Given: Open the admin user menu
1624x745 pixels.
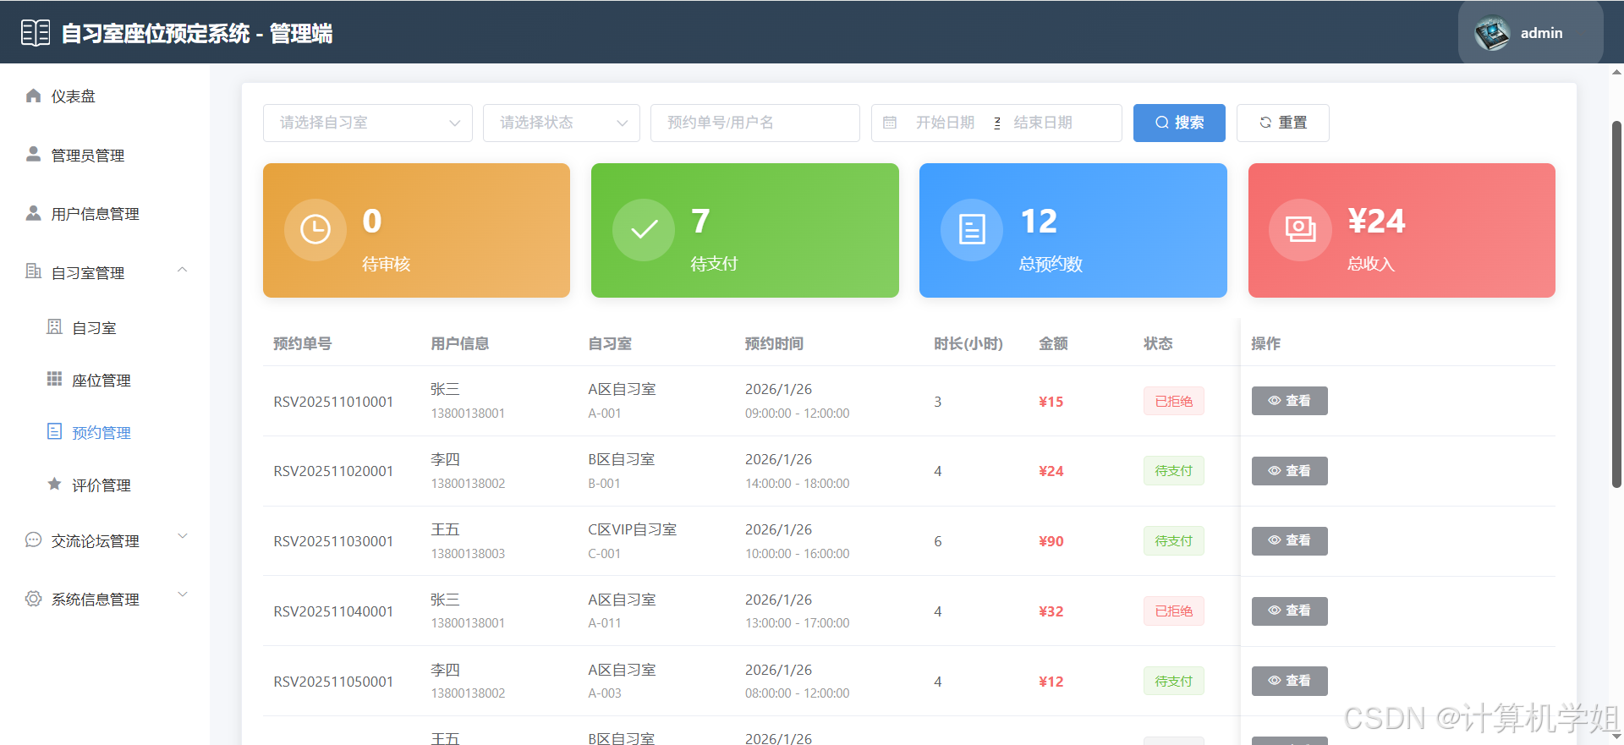Looking at the screenshot, I should coord(1530,33).
